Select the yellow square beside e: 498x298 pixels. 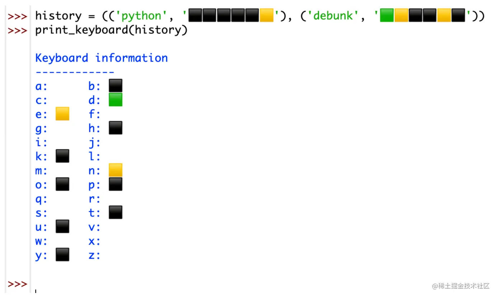pos(62,114)
